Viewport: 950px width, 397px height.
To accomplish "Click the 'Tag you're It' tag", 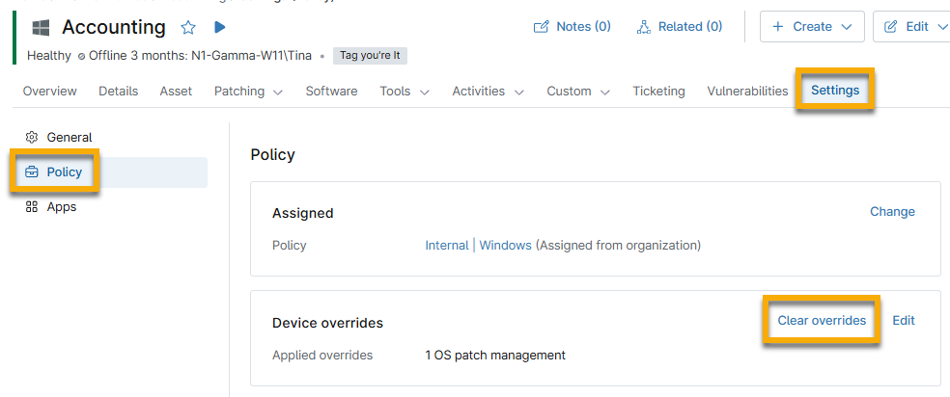I will point(370,56).
